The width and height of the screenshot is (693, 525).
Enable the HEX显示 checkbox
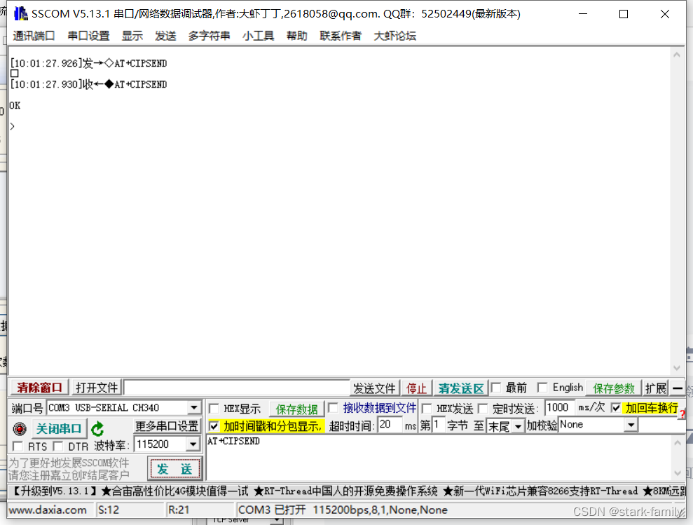[x=214, y=407]
